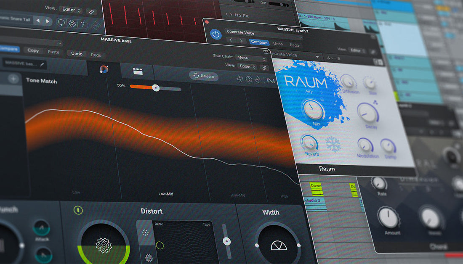Screen dimensions: 463x264
Task: Click Copy in MASSIVE bass window
Action: 33,50
